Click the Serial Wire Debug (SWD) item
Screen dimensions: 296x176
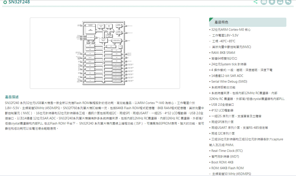tap(229, 82)
